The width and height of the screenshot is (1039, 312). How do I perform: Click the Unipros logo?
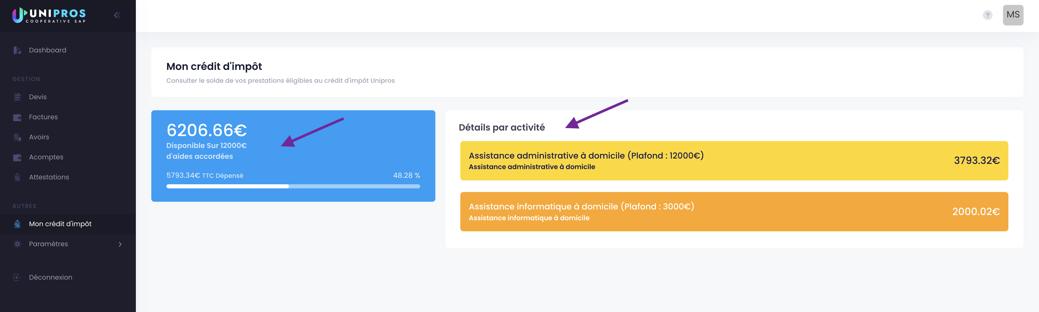[49, 15]
